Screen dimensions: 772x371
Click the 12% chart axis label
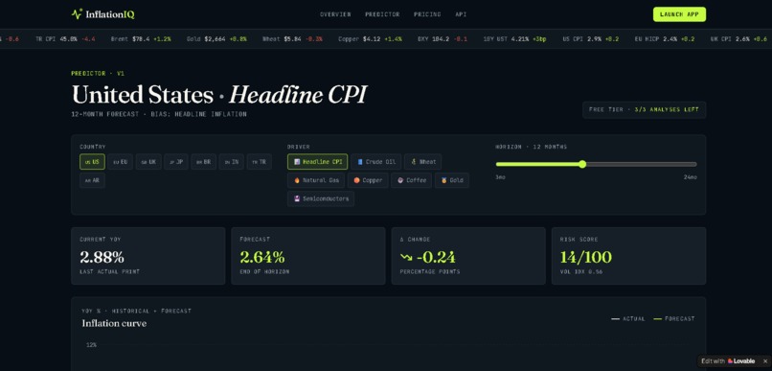coord(91,345)
